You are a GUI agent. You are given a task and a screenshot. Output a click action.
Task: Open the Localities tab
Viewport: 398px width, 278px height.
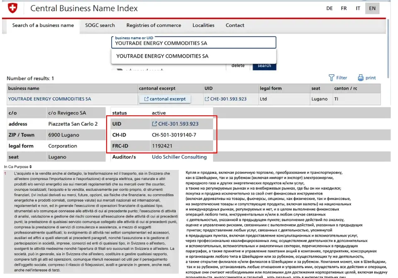tap(203, 25)
